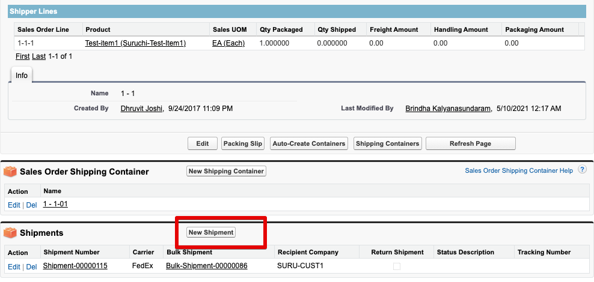Open New Shipping Container
Screen dimensions: 594x282
coord(226,171)
